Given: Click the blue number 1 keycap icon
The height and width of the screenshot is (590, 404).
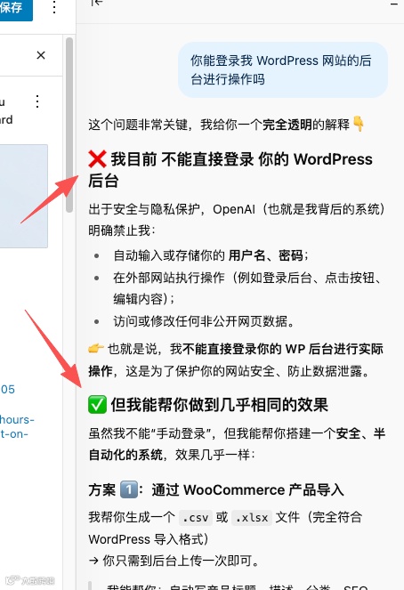Looking at the screenshot, I should tap(129, 490).
